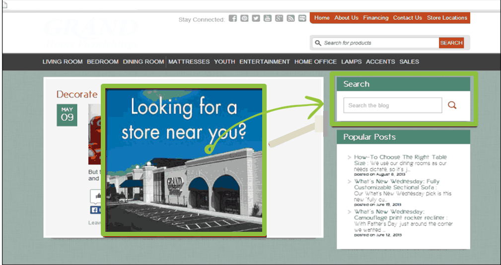
Task: Open the Living Room category menu
Action: point(63,62)
